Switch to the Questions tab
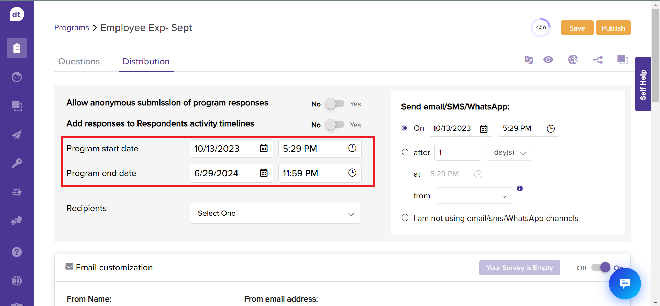The width and height of the screenshot is (660, 306). [x=79, y=62]
